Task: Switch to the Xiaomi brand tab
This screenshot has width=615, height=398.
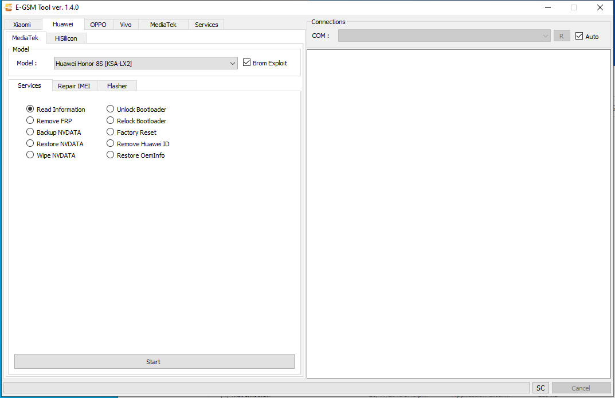Action: pyautogui.click(x=23, y=24)
